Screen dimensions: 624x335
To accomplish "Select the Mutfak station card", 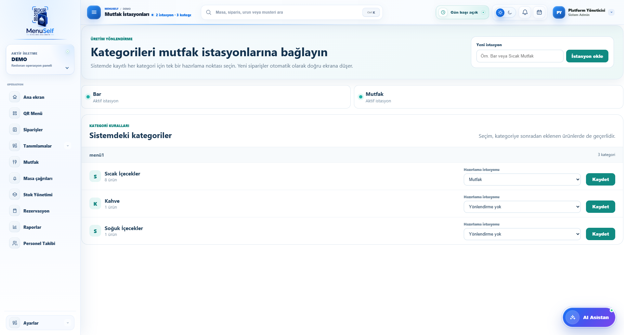I will tap(488, 97).
